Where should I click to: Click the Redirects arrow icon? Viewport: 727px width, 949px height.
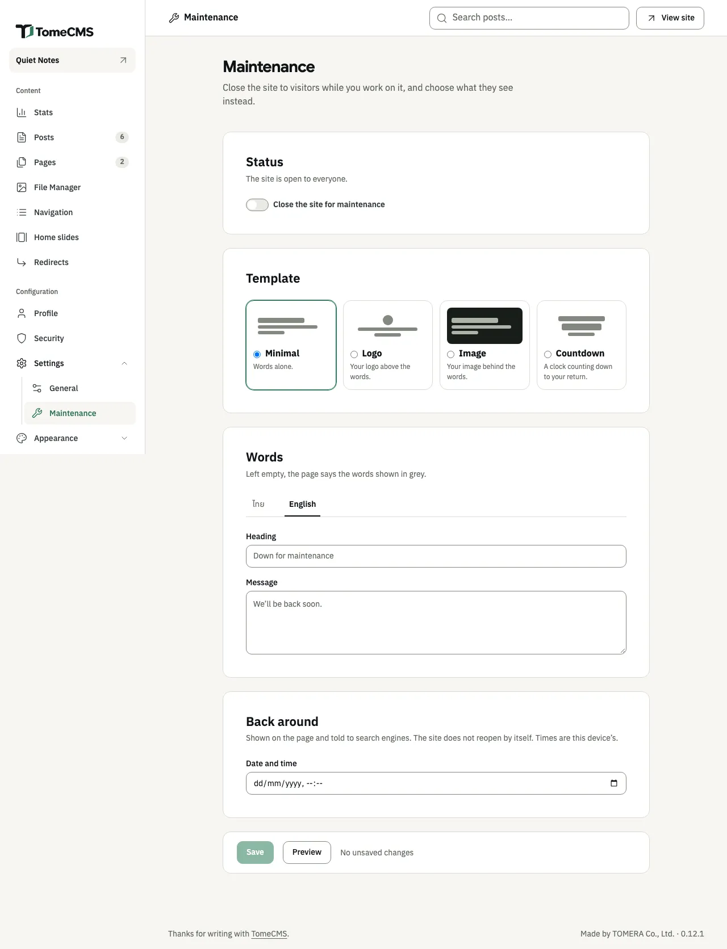click(22, 262)
